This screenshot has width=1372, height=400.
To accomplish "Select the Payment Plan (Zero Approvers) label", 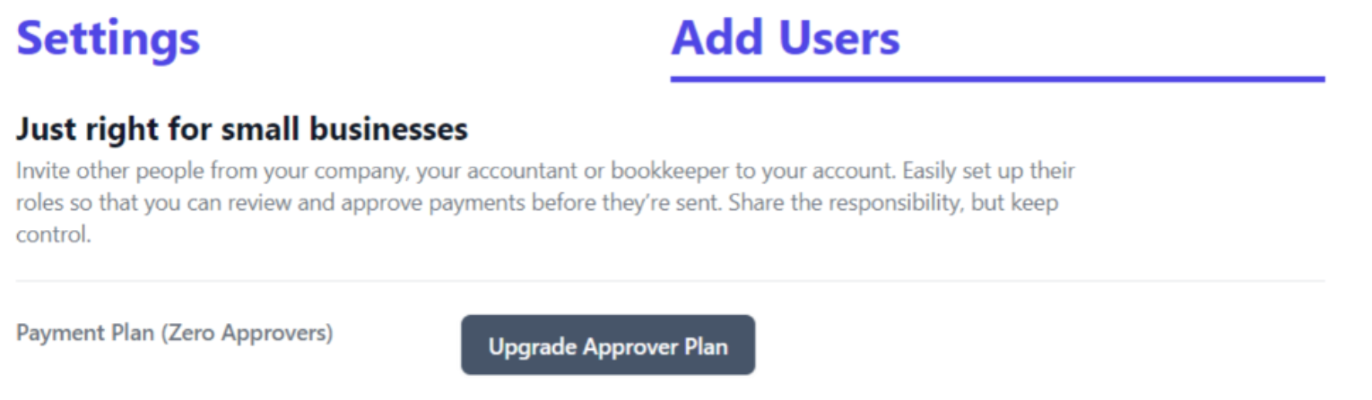I will pyautogui.click(x=175, y=334).
